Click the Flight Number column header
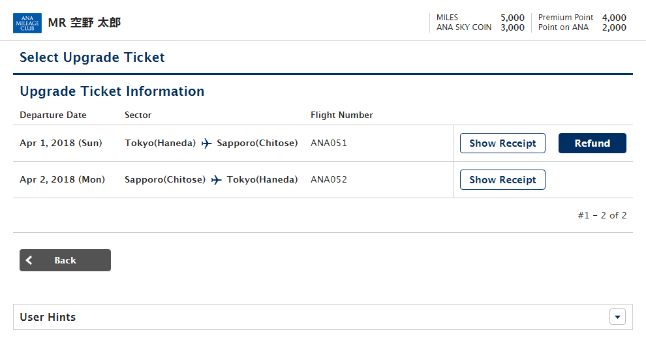The height and width of the screenshot is (343, 646). [342, 115]
